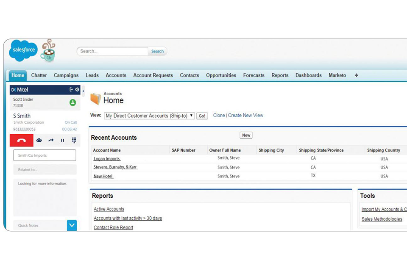
Task: Open the Logan Imports account
Action: 107,159
